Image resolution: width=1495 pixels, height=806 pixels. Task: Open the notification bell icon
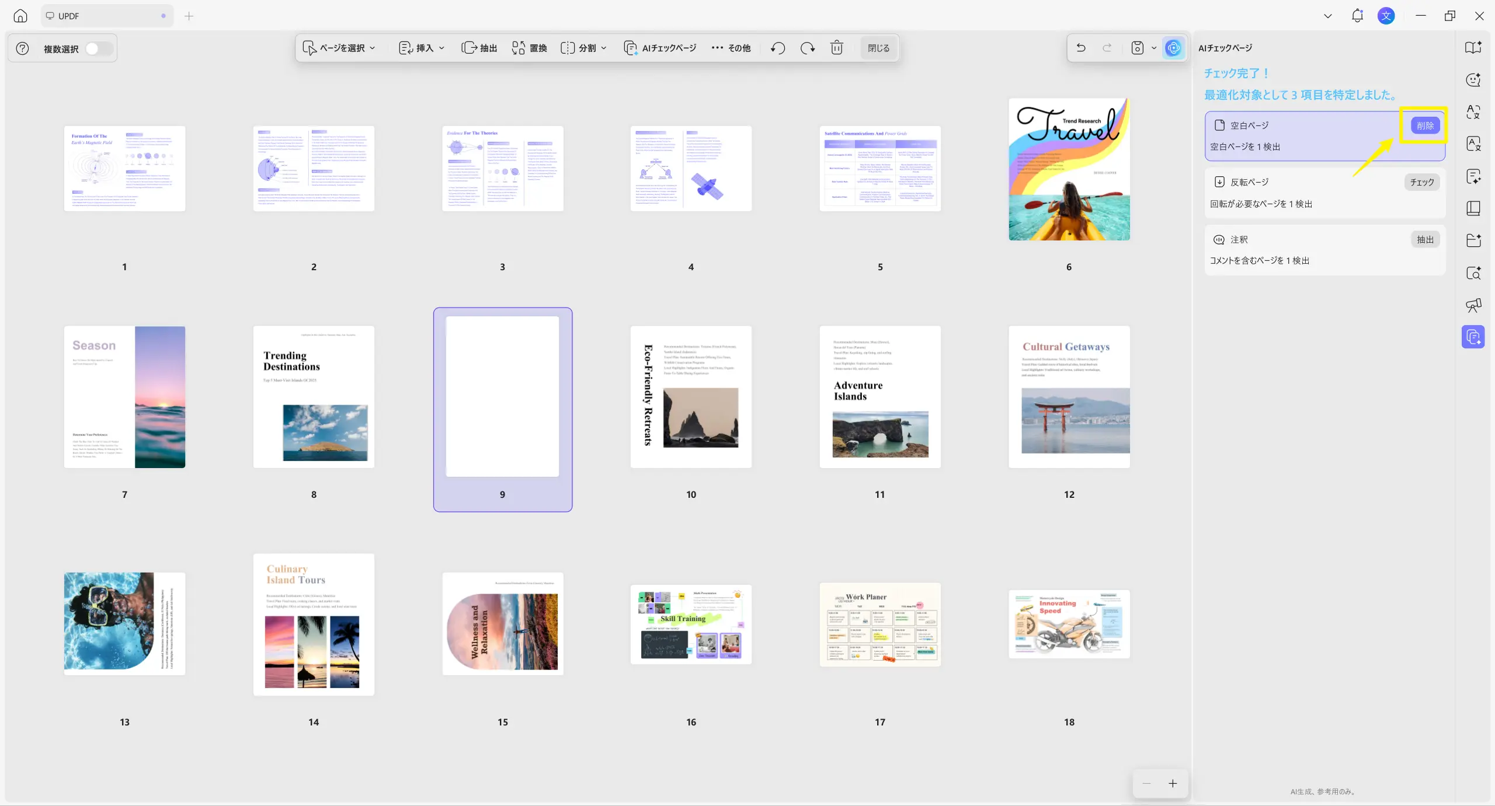point(1357,16)
